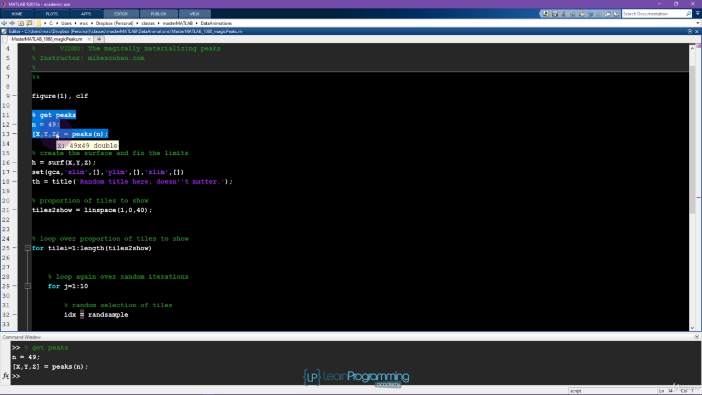
Task: Click the classes path segment
Action: click(x=148, y=23)
